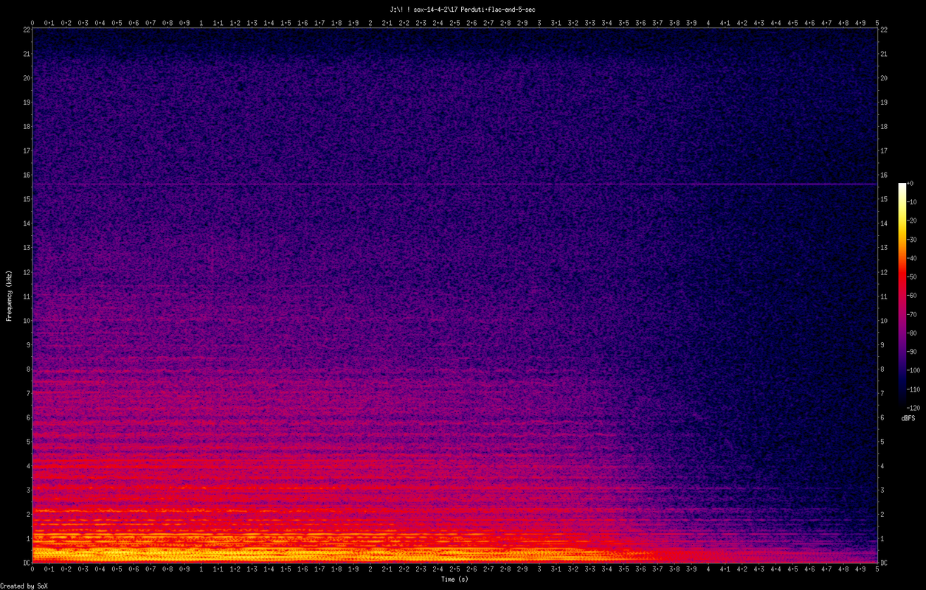Select the -30 mark on color scale
The width and height of the screenshot is (926, 590).
[911, 240]
